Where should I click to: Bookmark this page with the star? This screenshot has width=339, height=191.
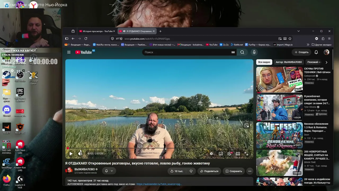tap(290, 38)
